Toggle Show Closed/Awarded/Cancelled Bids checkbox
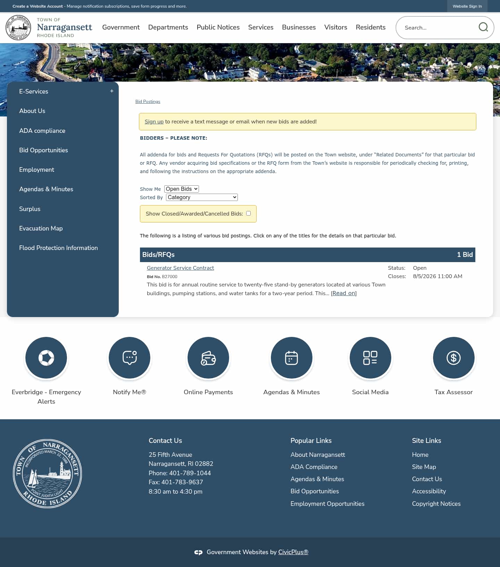The height and width of the screenshot is (567, 500). tap(248, 213)
